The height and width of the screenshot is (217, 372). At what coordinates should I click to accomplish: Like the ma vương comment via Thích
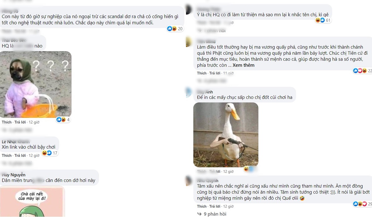click(202, 73)
